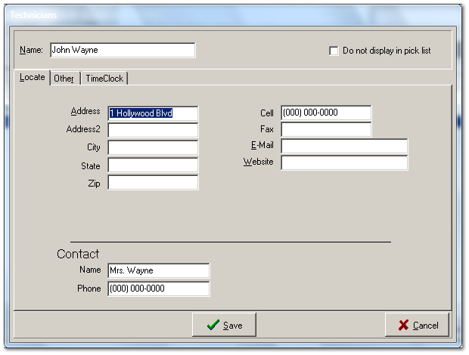Open the TimeClock tab
Screen dimensions: 469x355
pos(104,78)
